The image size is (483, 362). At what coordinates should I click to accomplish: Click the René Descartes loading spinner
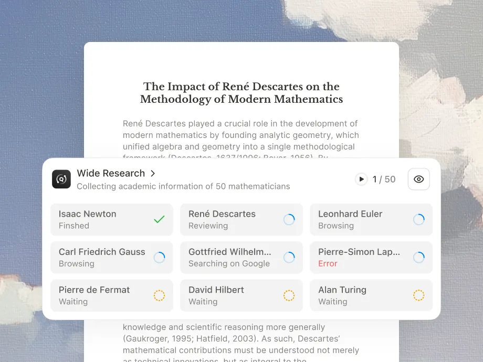(289, 219)
